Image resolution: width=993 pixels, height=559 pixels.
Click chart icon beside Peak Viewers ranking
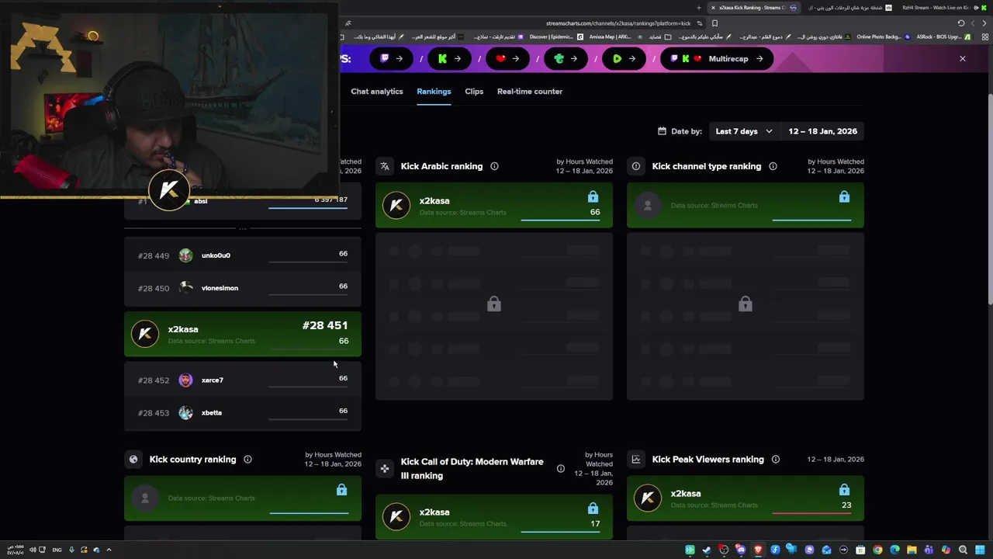point(635,460)
